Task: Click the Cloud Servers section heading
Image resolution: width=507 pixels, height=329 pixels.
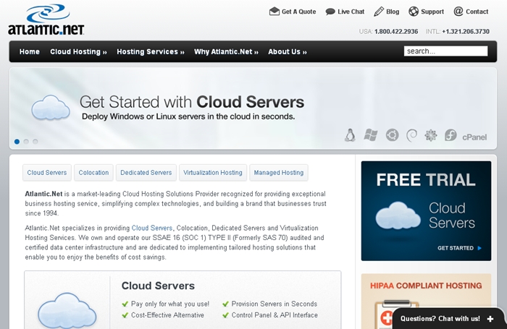Action: pyautogui.click(x=158, y=286)
